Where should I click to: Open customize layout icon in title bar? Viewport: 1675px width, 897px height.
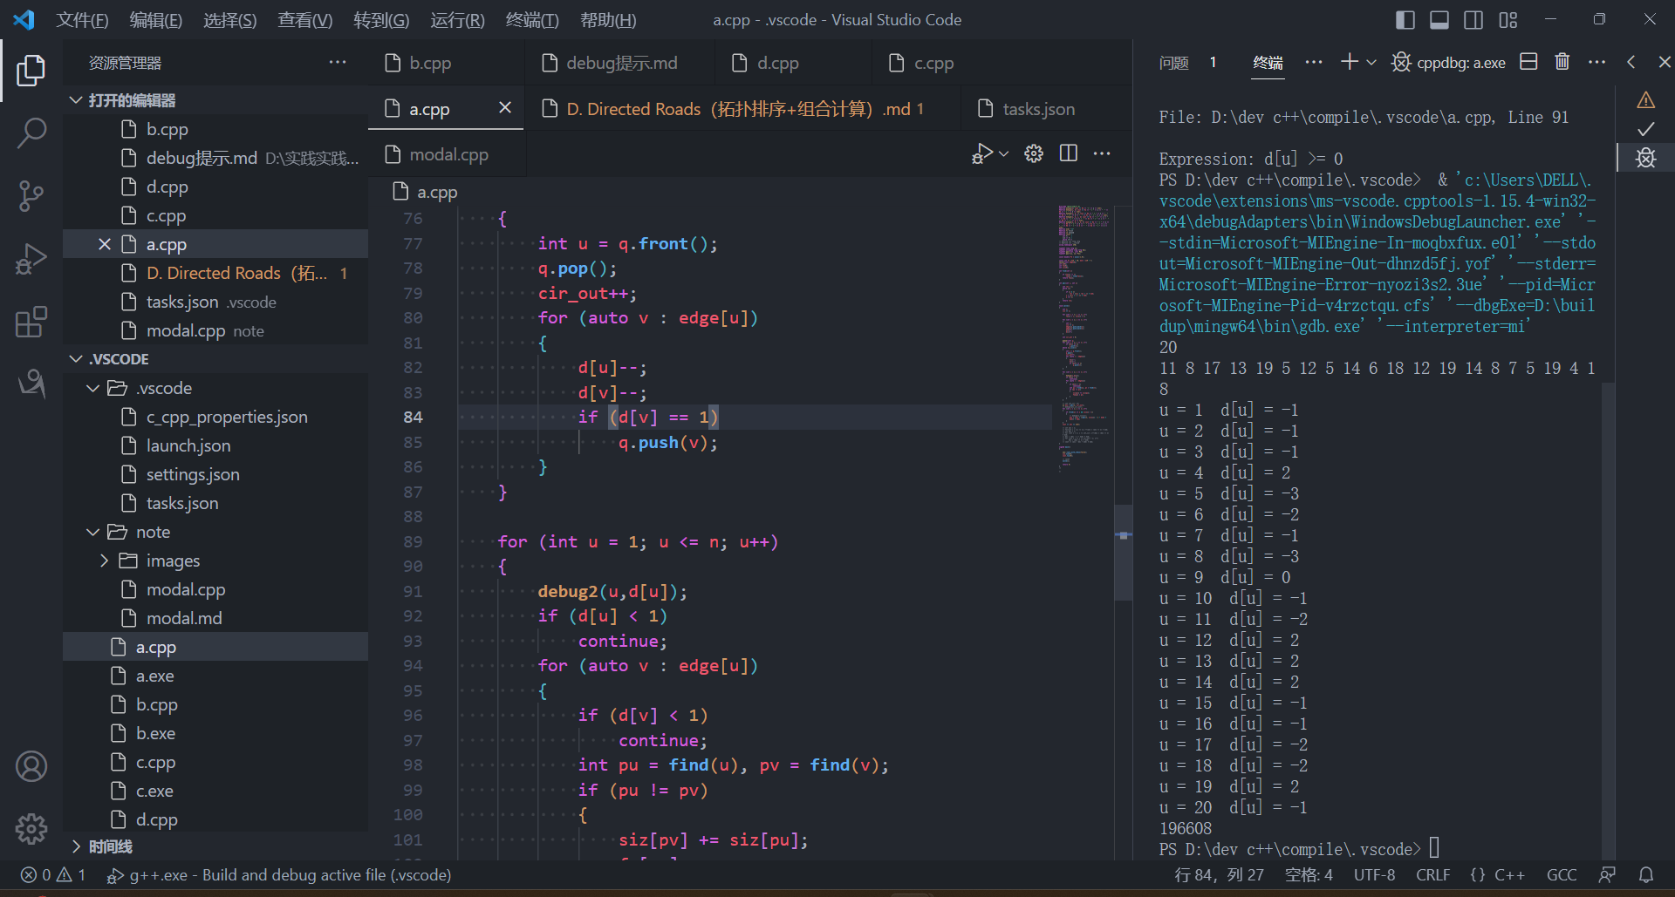click(1508, 19)
